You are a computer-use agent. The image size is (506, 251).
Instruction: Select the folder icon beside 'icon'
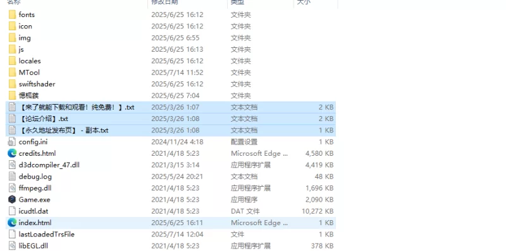(x=12, y=26)
